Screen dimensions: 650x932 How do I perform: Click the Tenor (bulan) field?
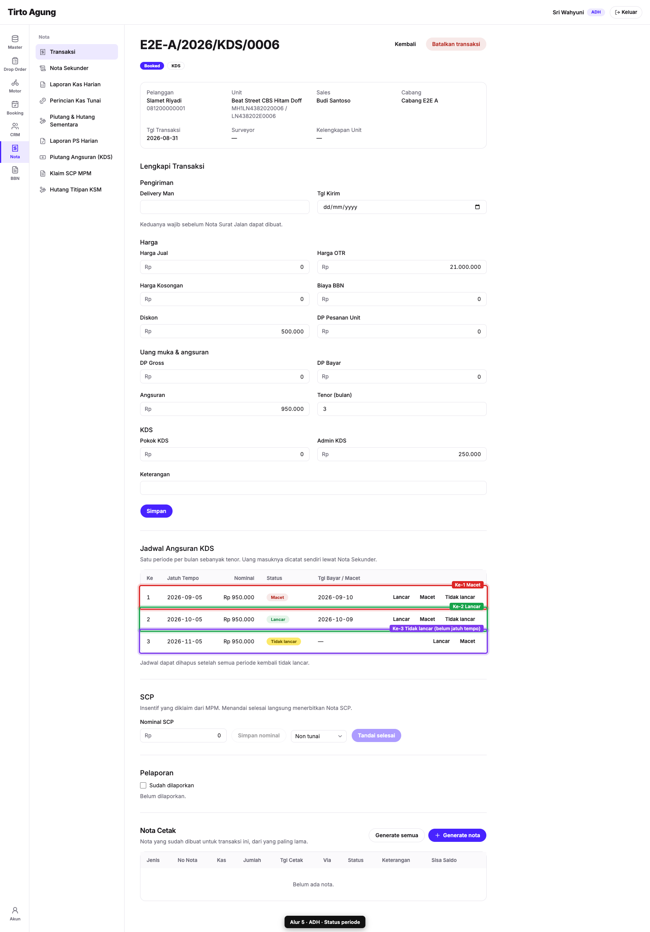tap(402, 409)
